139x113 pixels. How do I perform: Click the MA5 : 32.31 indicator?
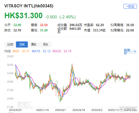coord(21,51)
